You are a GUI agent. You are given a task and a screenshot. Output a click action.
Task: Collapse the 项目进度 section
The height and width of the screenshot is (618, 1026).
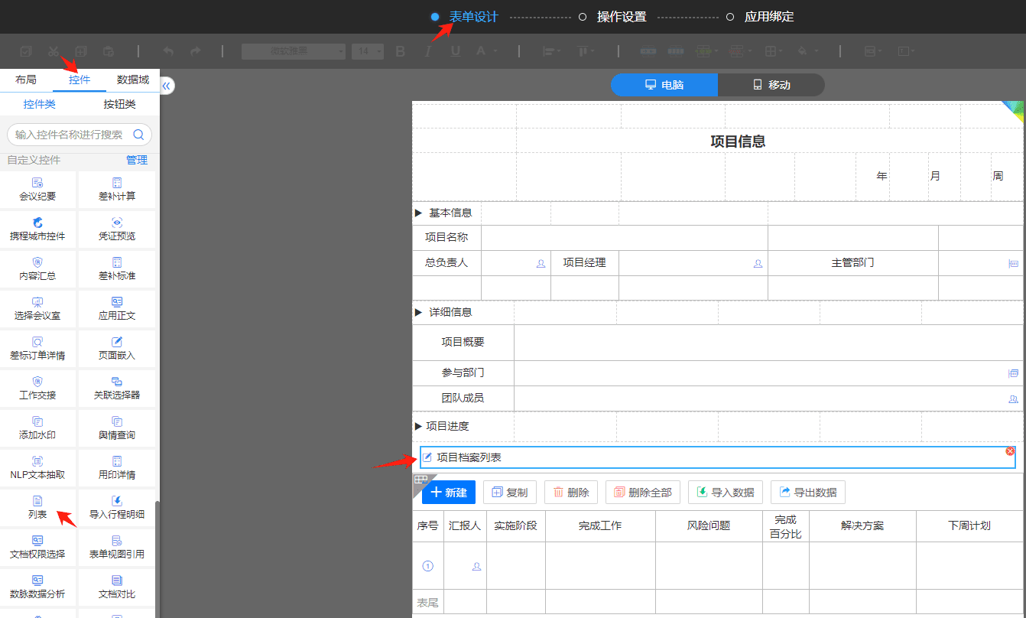point(418,426)
